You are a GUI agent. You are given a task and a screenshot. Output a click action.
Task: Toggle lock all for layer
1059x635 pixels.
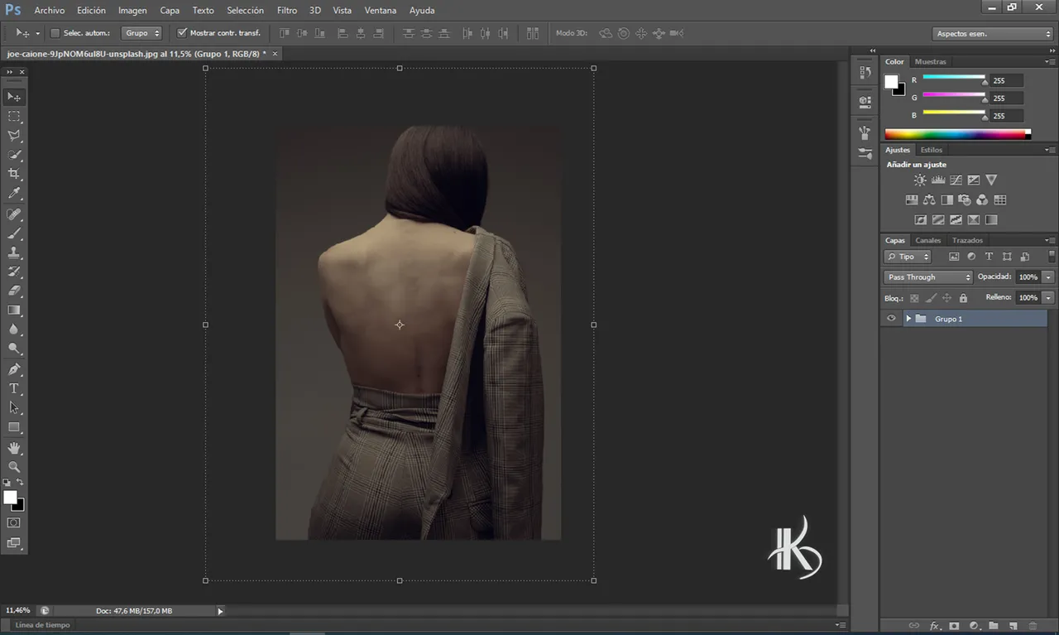click(x=963, y=298)
